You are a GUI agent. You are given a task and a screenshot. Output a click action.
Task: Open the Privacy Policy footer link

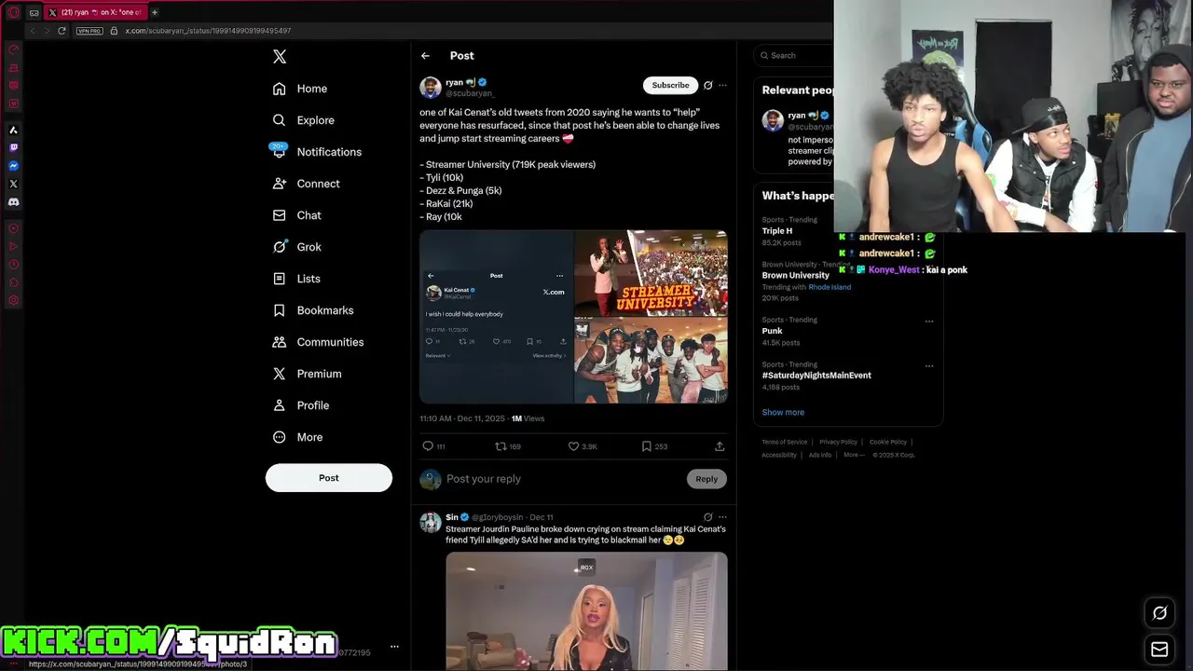838,442
